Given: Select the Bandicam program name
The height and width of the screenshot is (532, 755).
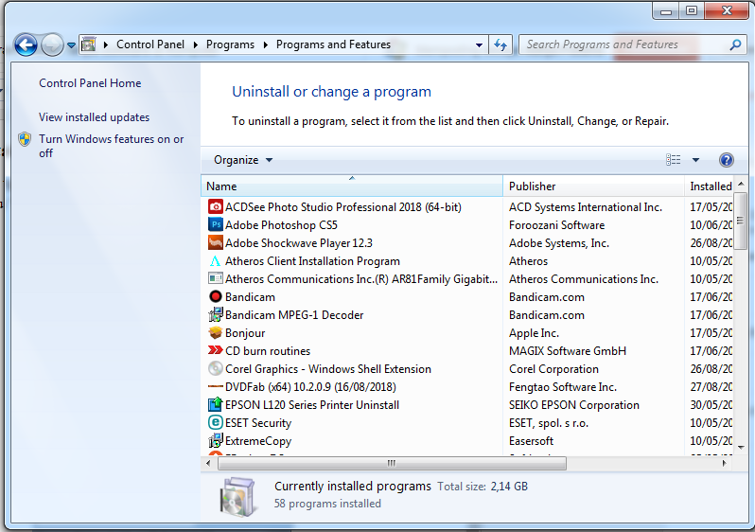Looking at the screenshot, I should pos(250,297).
